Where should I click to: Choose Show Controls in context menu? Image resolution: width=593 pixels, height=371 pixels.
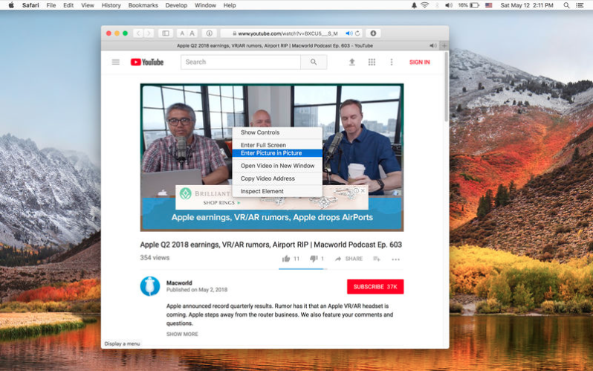coord(277,132)
